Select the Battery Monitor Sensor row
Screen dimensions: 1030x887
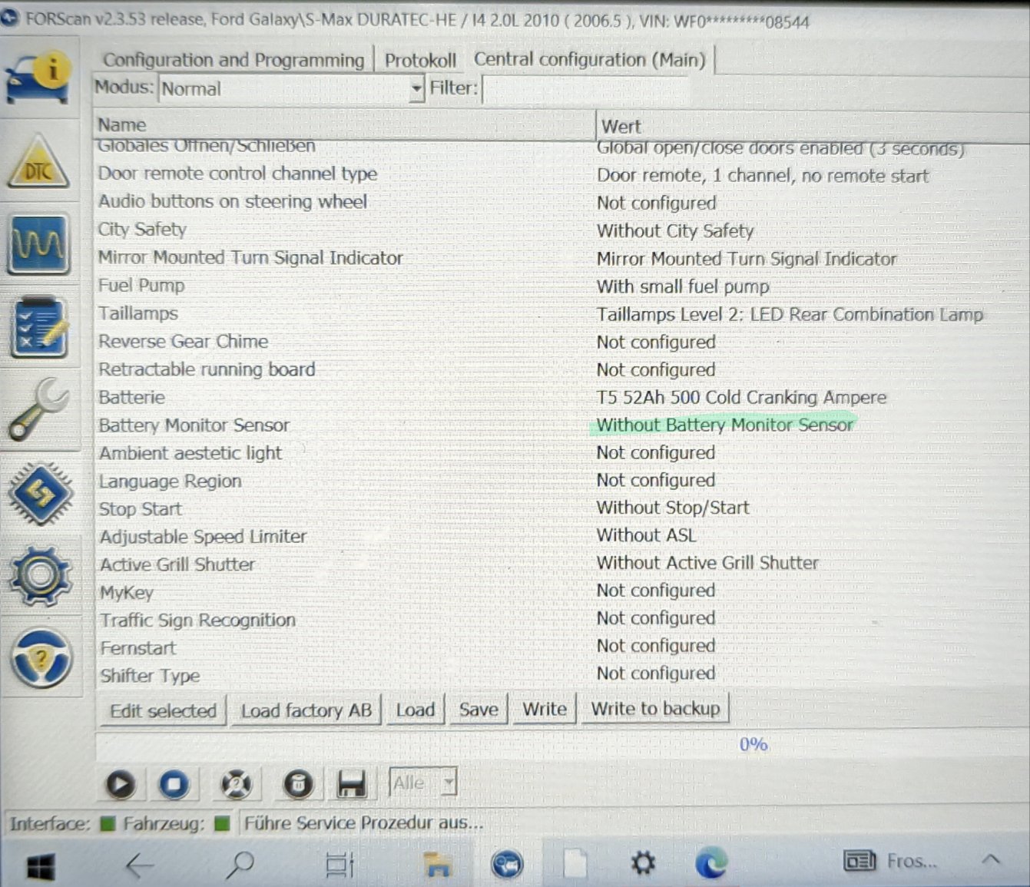pos(194,425)
